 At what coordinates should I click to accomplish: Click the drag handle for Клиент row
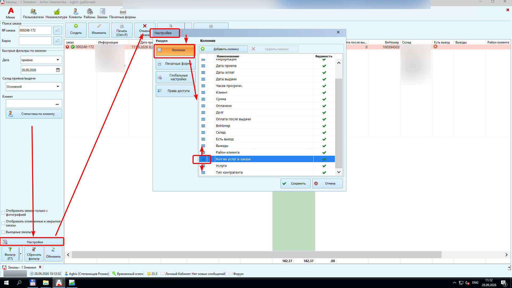click(203, 93)
